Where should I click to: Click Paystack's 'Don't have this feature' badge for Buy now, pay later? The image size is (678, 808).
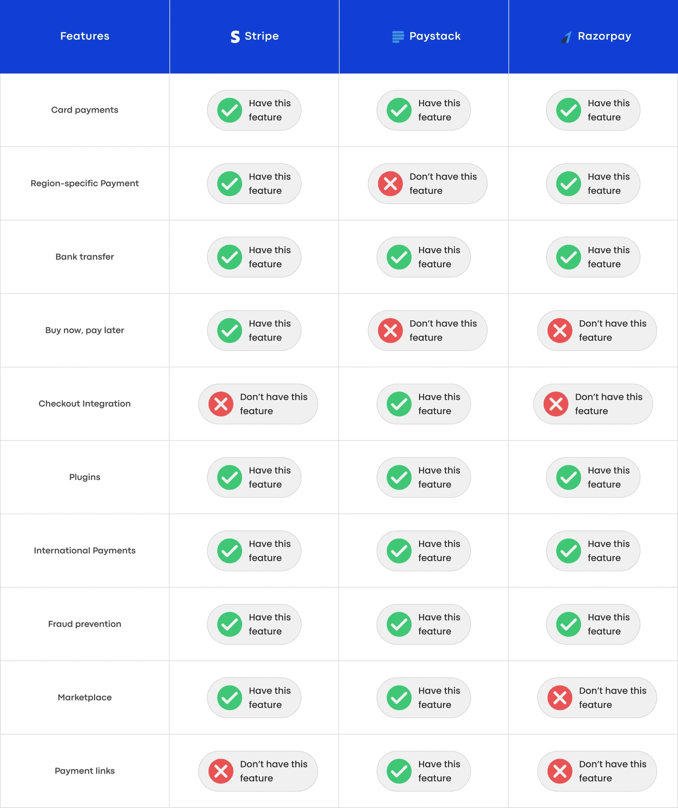tap(427, 330)
